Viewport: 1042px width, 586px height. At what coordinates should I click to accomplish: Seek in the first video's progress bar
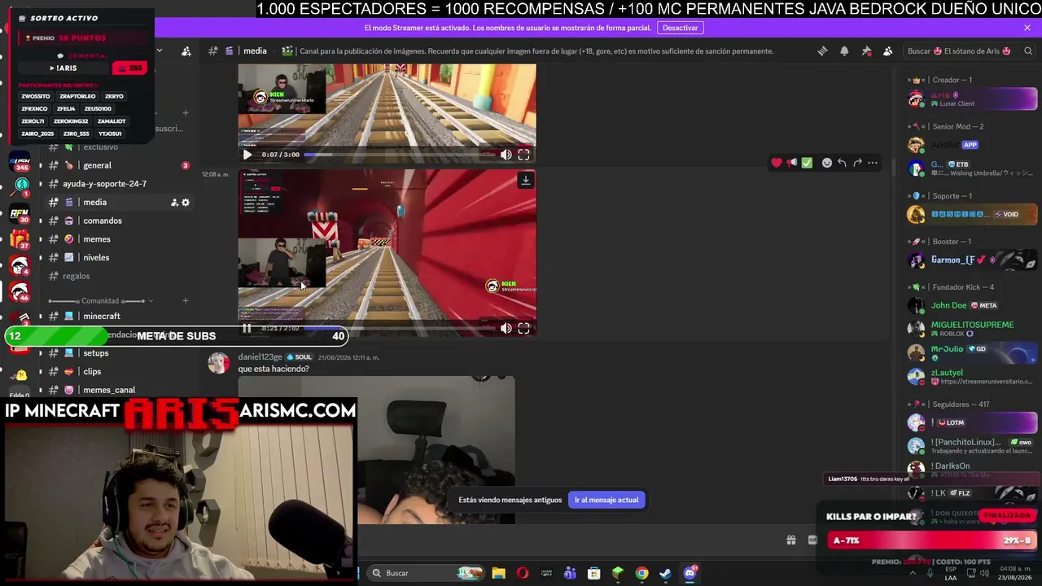pyautogui.click(x=399, y=155)
